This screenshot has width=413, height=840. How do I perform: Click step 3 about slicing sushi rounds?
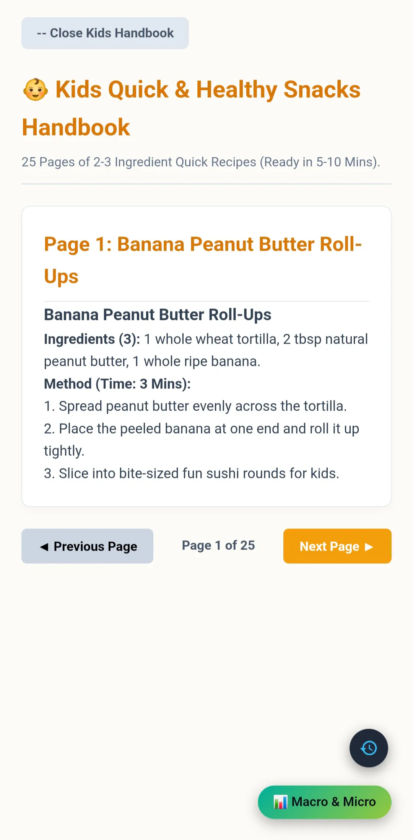192,473
